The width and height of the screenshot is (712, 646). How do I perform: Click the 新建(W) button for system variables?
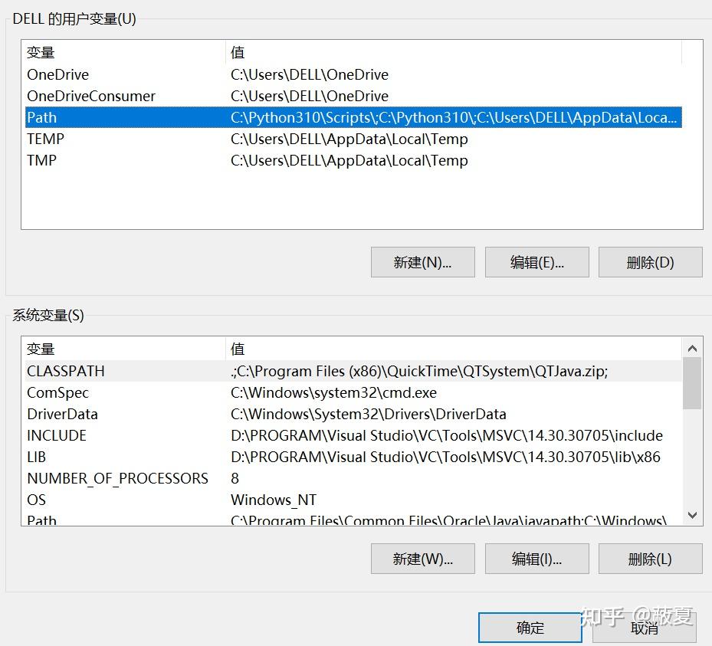(422, 558)
